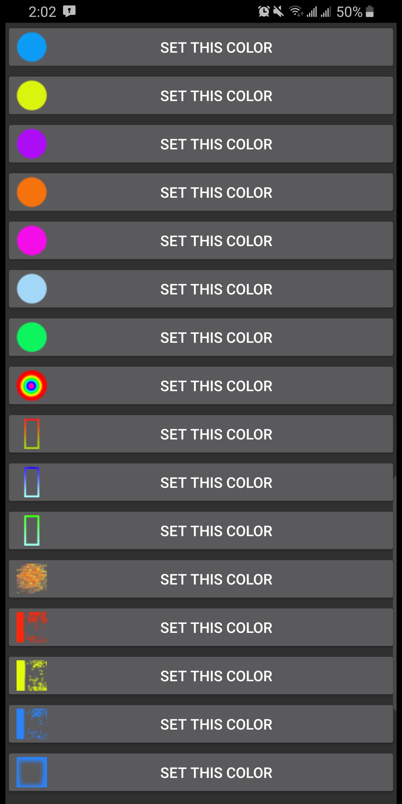Pick the yellow bar splatter pattern thumbnail
The height and width of the screenshot is (804, 402).
point(32,676)
